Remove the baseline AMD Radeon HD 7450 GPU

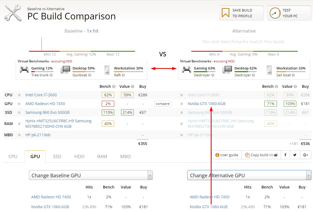(19, 104)
